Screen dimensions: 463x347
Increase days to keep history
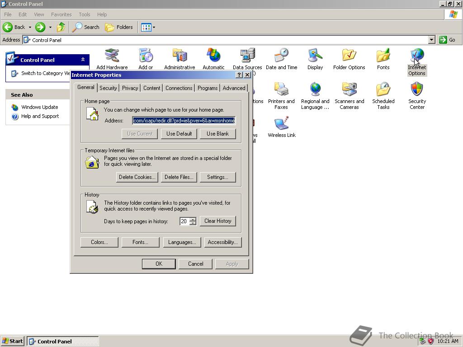click(193, 219)
